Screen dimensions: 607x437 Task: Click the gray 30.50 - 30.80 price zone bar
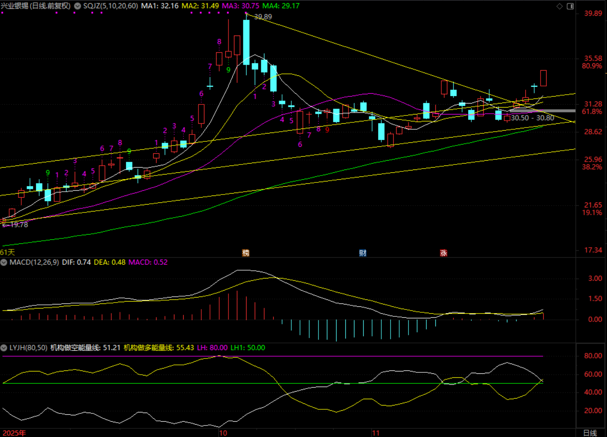click(x=542, y=111)
